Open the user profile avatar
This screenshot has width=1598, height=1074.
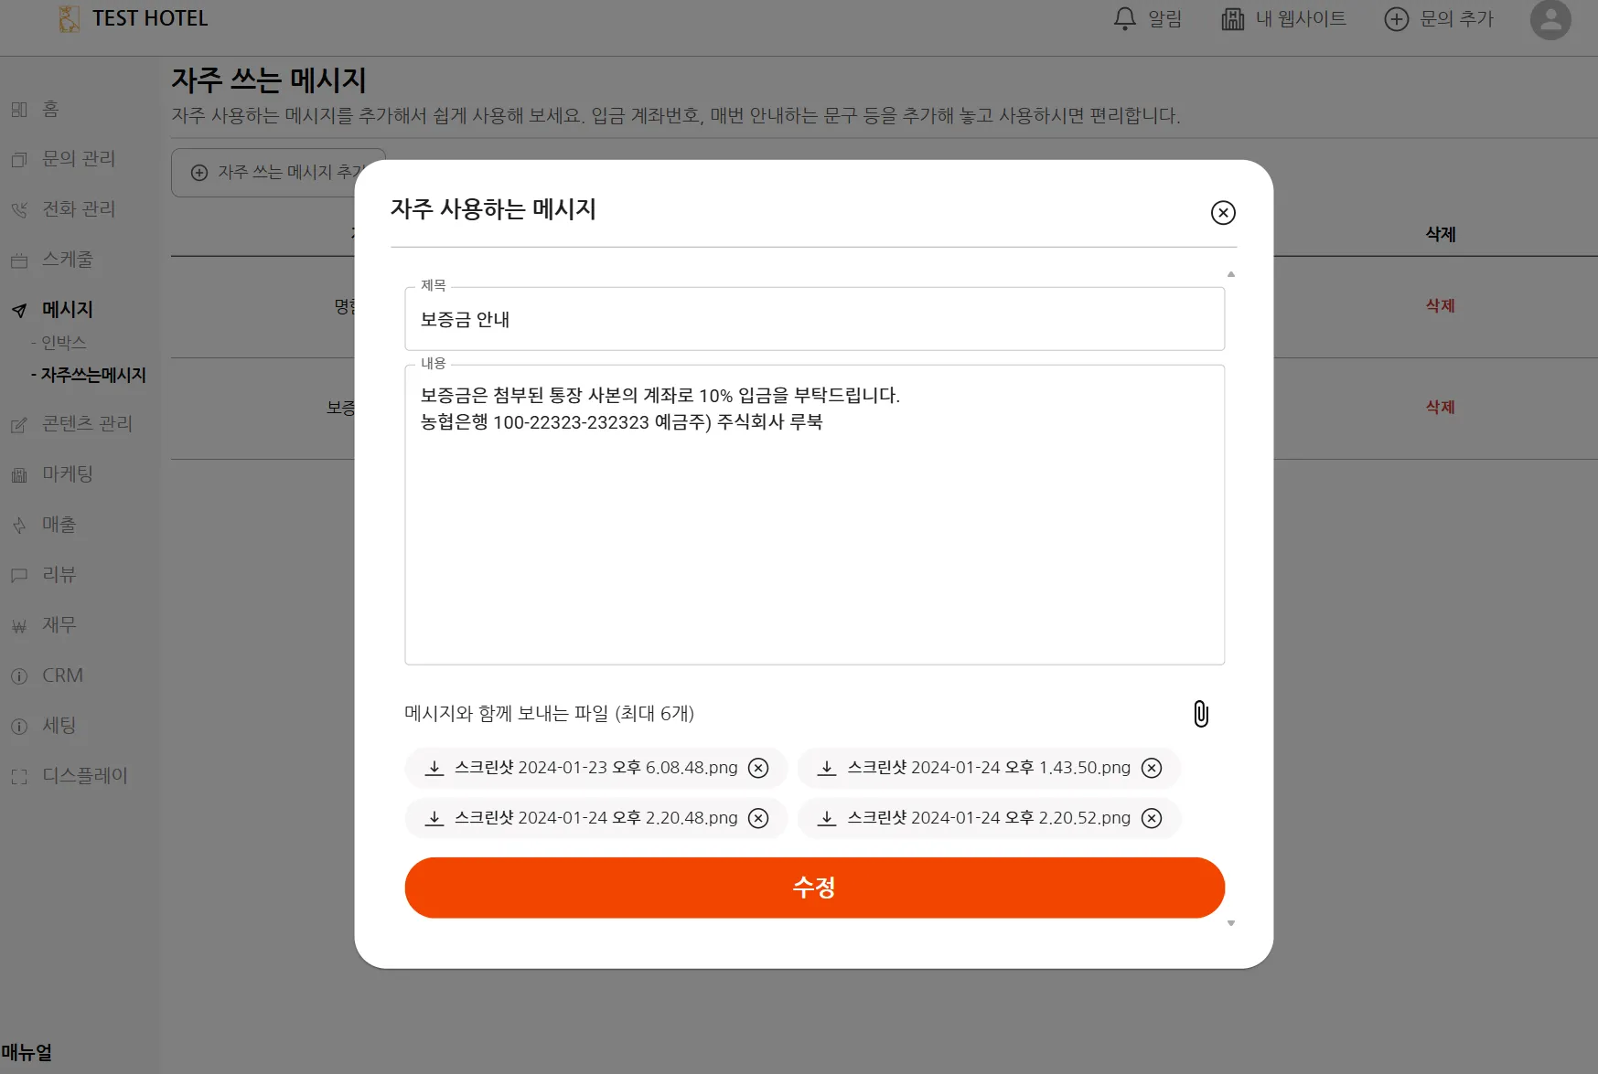coord(1550,19)
